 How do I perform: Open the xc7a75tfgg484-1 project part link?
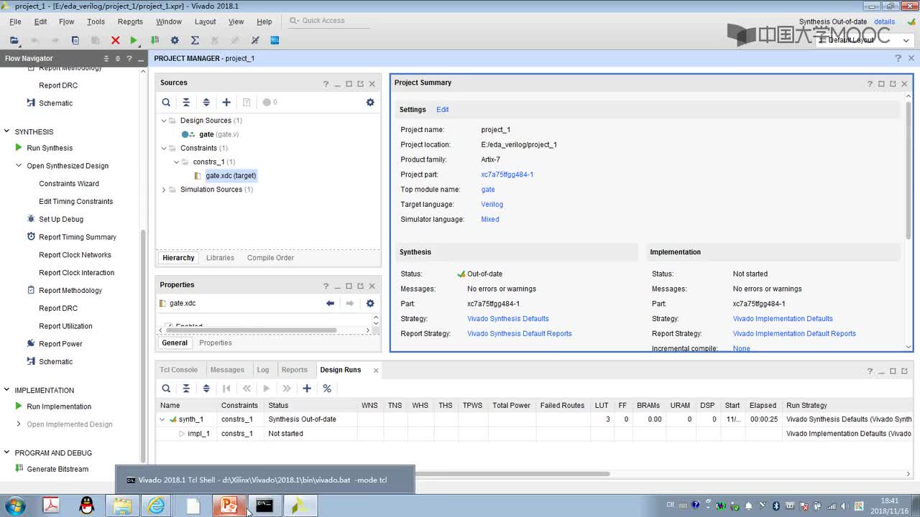507,174
